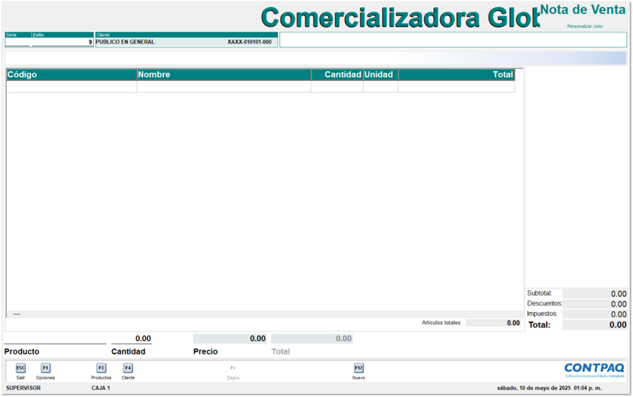Click the Folio number field
This screenshot has width=633, height=397.
(x=62, y=42)
